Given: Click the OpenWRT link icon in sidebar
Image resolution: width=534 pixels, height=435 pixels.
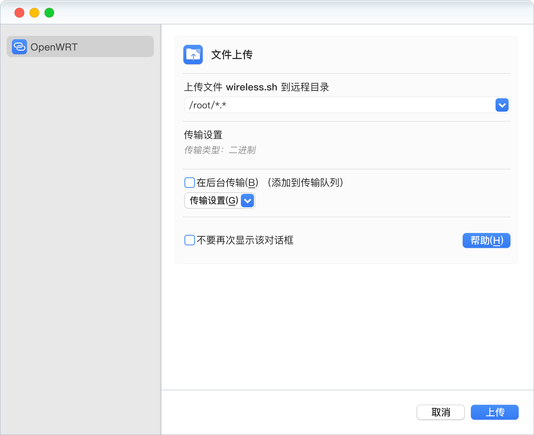Looking at the screenshot, I should click(x=19, y=47).
